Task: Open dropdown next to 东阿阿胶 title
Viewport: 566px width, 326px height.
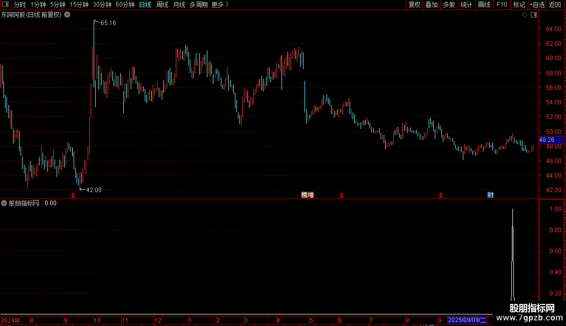Action: [67, 15]
